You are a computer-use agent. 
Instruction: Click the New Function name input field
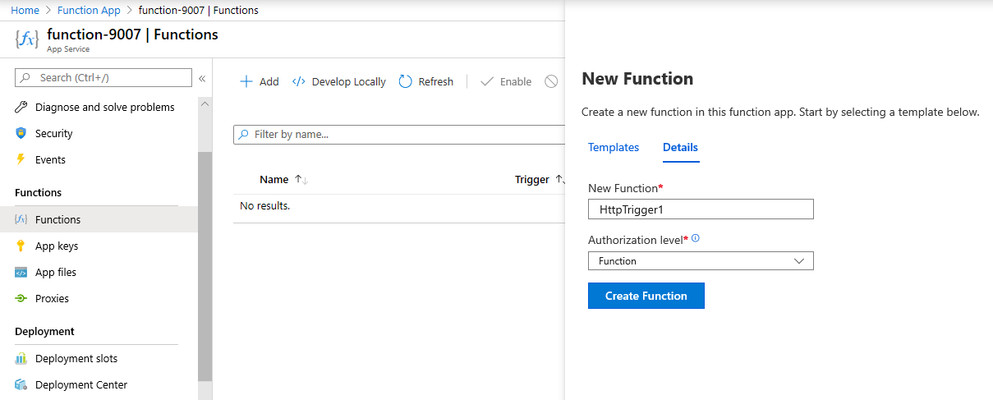[701, 209]
